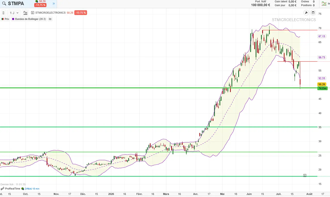Open chart settings with the wrench icon
Image resolution: width=330 pixels, height=197 pixels.
click(x=306, y=13)
